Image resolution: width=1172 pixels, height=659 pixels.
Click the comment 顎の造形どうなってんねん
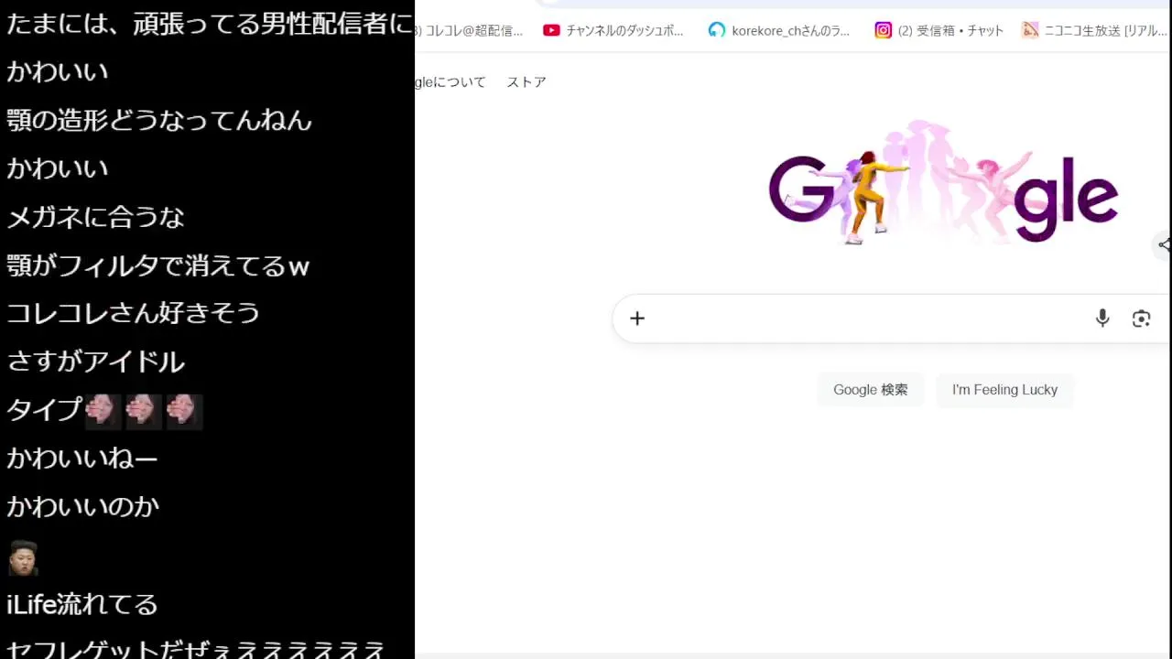[x=159, y=120]
